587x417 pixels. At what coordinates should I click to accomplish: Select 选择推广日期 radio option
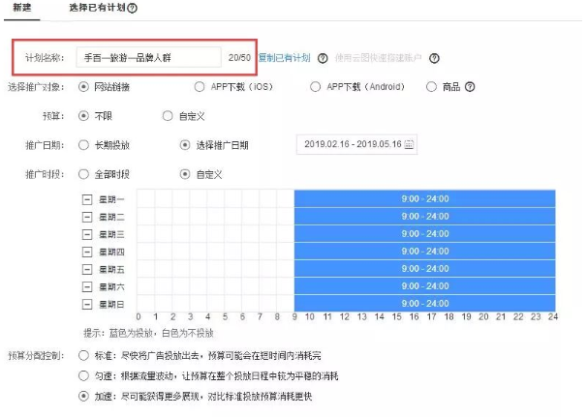[x=185, y=145]
